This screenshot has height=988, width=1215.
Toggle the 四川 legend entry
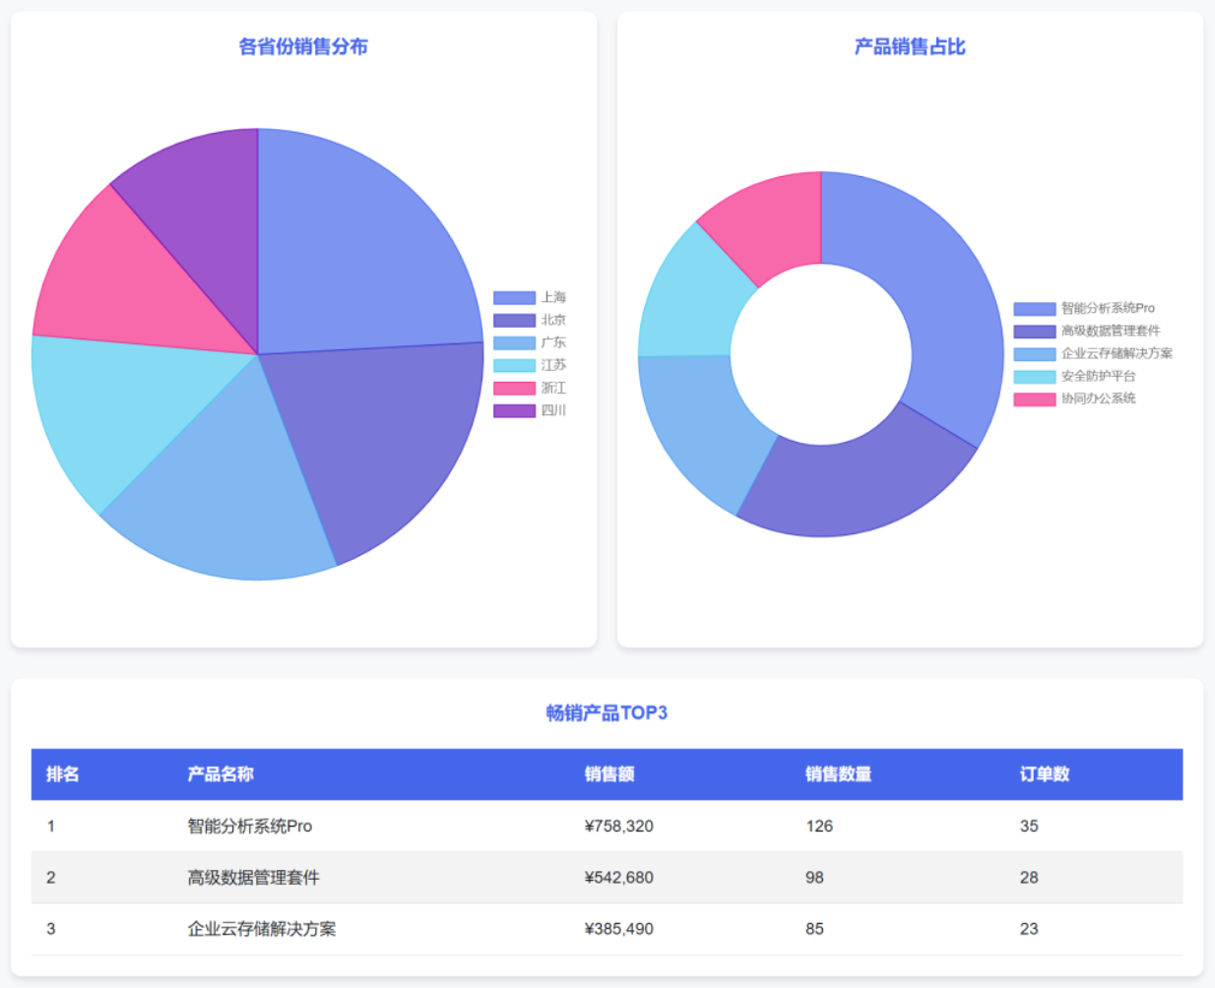pos(530,410)
